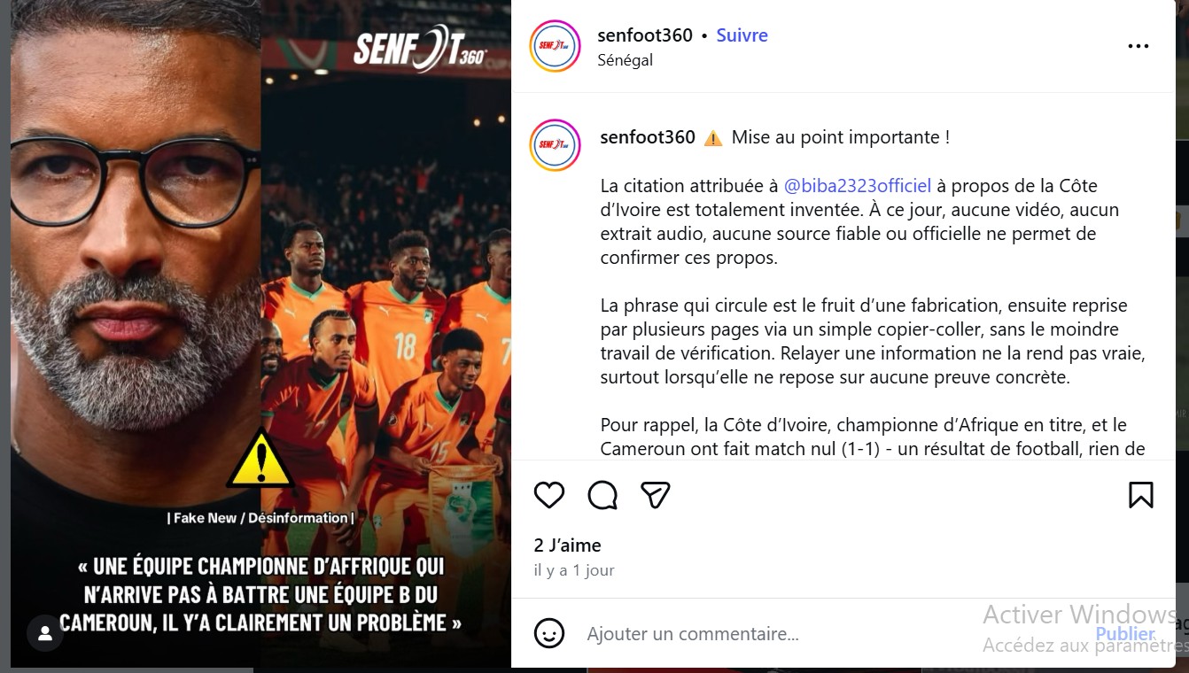View who liked via 2 J'aime
1189x673 pixels.
568,545
